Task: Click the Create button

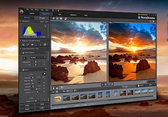Action: point(42,108)
